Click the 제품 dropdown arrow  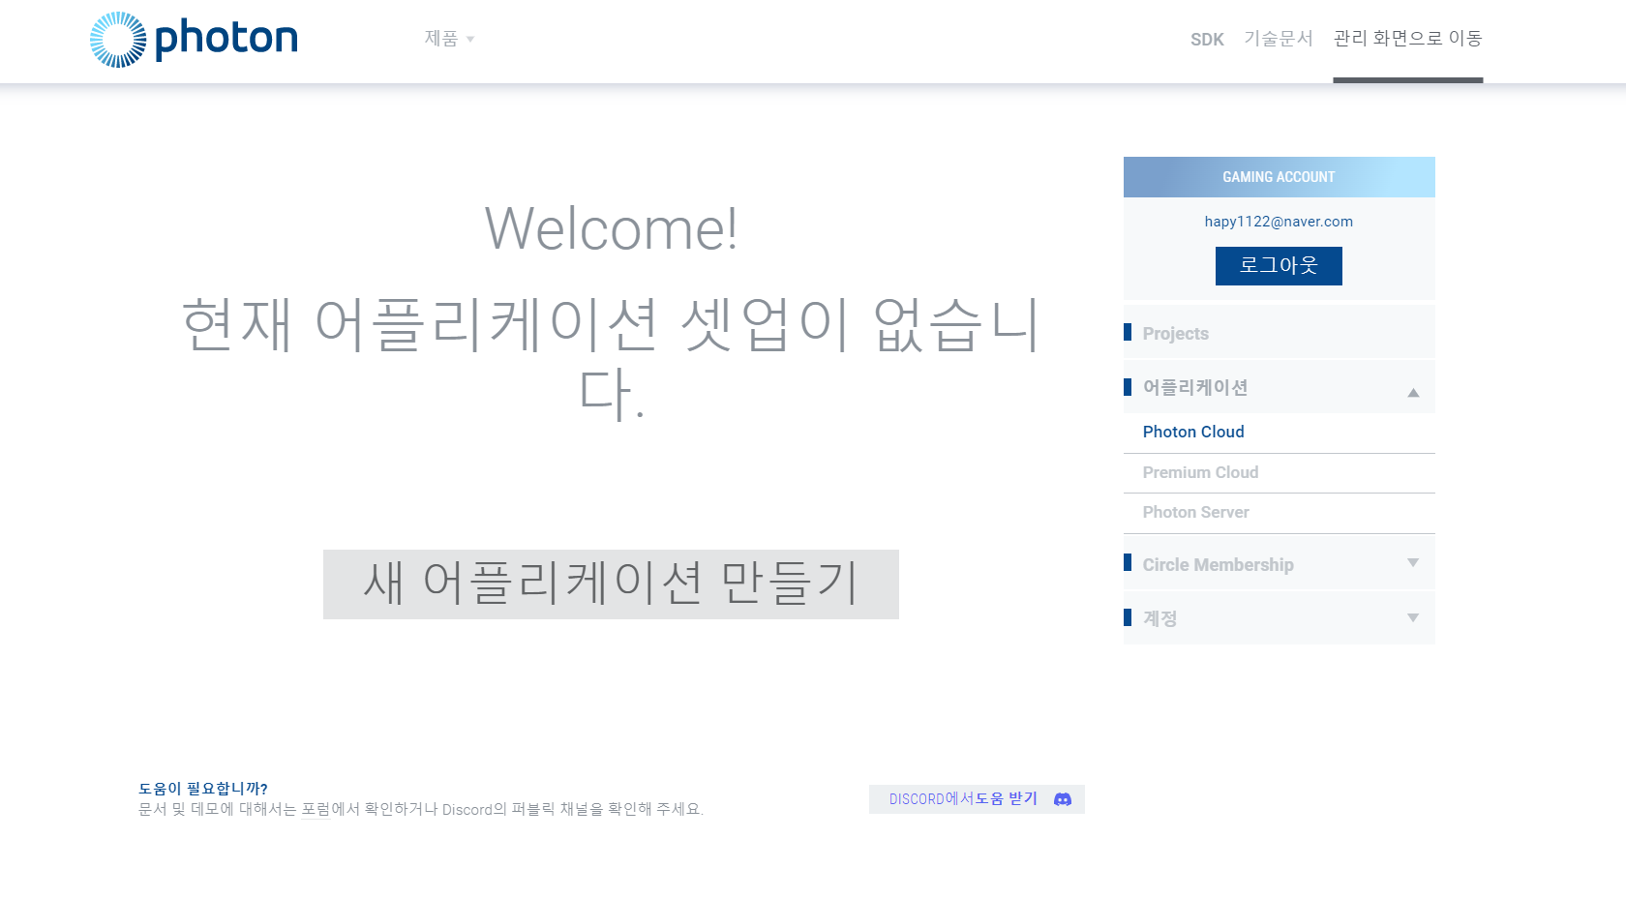coord(470,40)
